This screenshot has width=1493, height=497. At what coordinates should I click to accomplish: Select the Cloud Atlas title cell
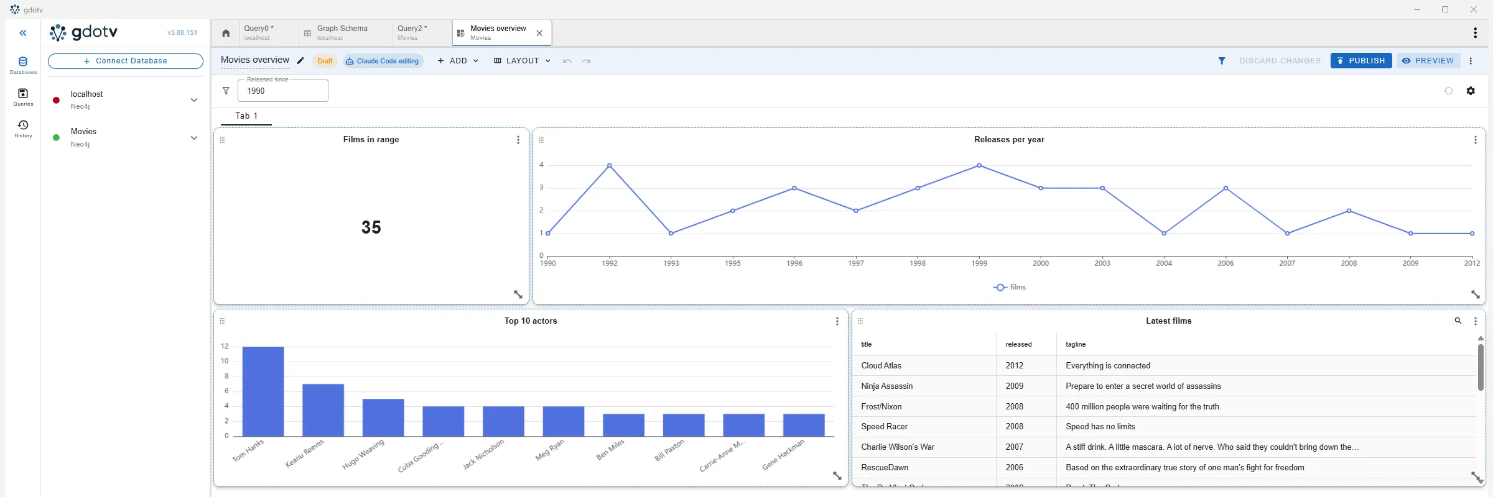point(924,366)
